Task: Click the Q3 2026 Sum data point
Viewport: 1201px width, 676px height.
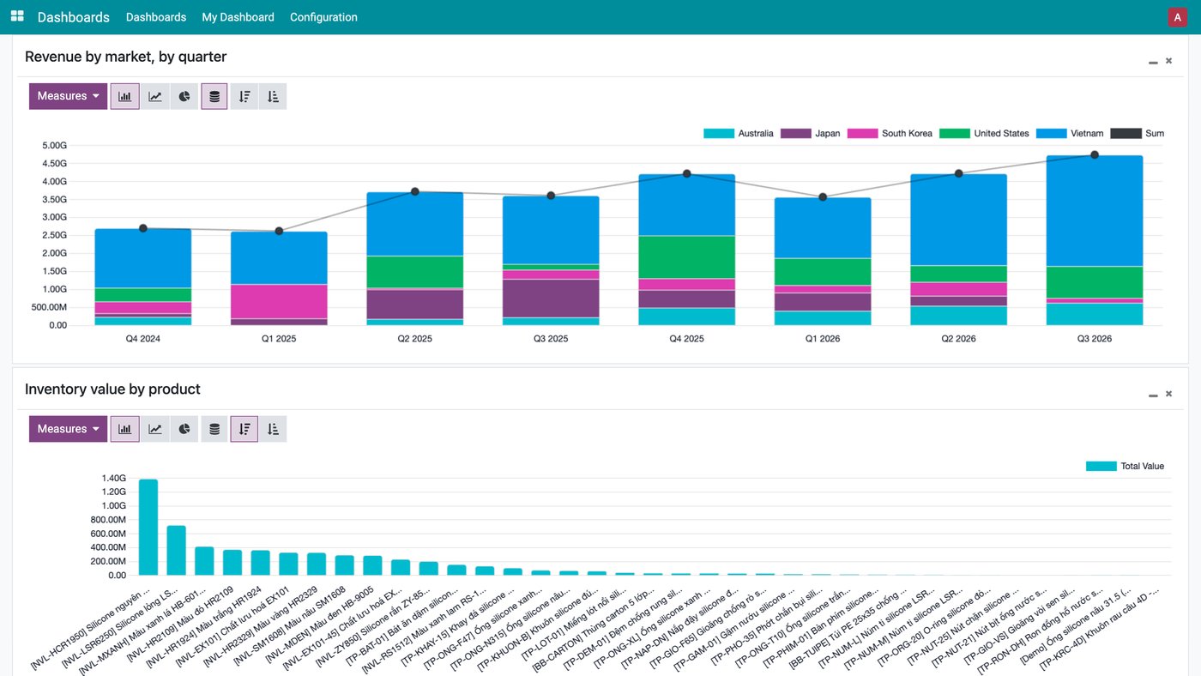Action: [x=1095, y=155]
